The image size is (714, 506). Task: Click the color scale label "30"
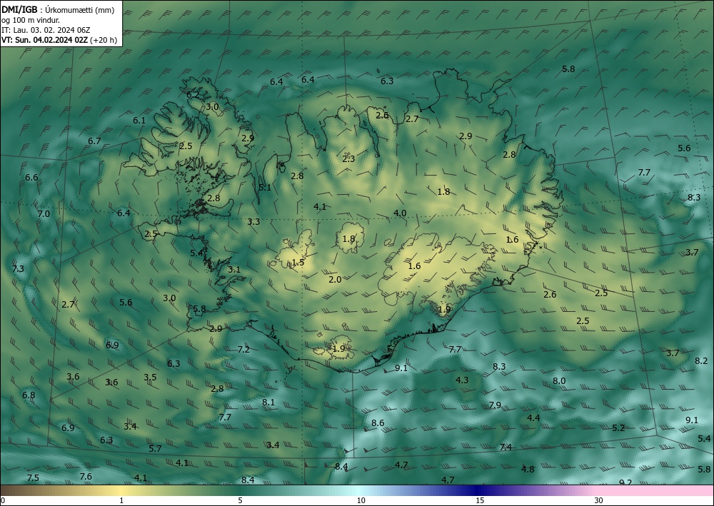[598, 500]
